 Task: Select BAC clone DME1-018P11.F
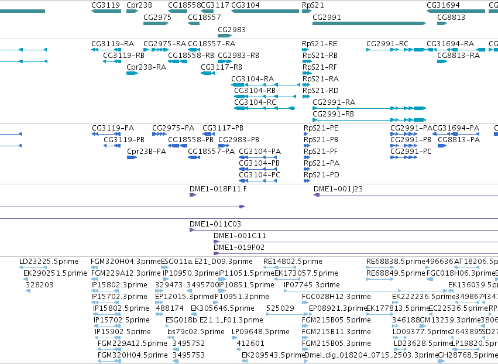pyautogui.click(x=193, y=195)
